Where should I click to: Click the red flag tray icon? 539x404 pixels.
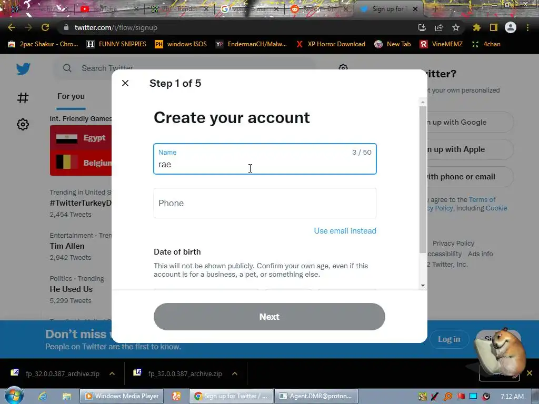pos(461,397)
